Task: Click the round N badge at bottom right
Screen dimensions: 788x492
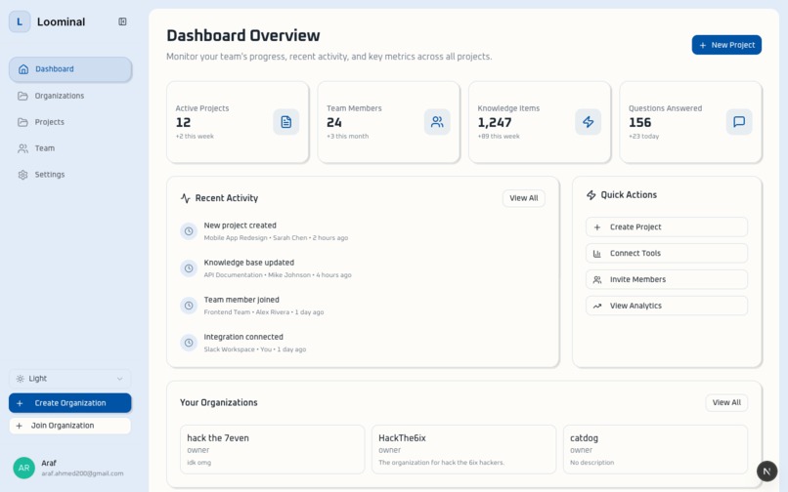Action: tap(766, 471)
